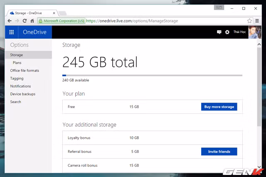266x177 pixels.
Task: Open Notifications option in sidebar
Action: pos(20,86)
